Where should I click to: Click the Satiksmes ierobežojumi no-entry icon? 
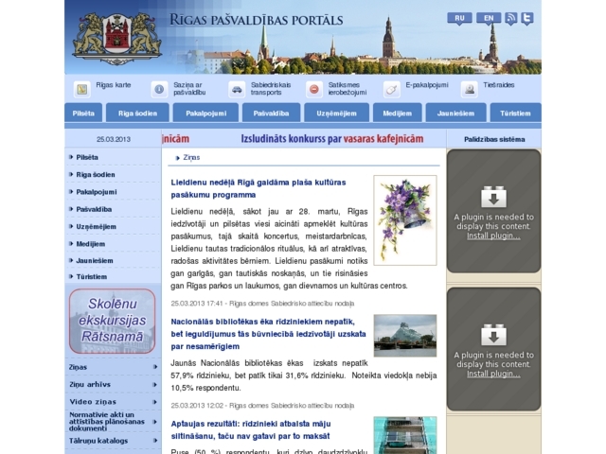314,89
